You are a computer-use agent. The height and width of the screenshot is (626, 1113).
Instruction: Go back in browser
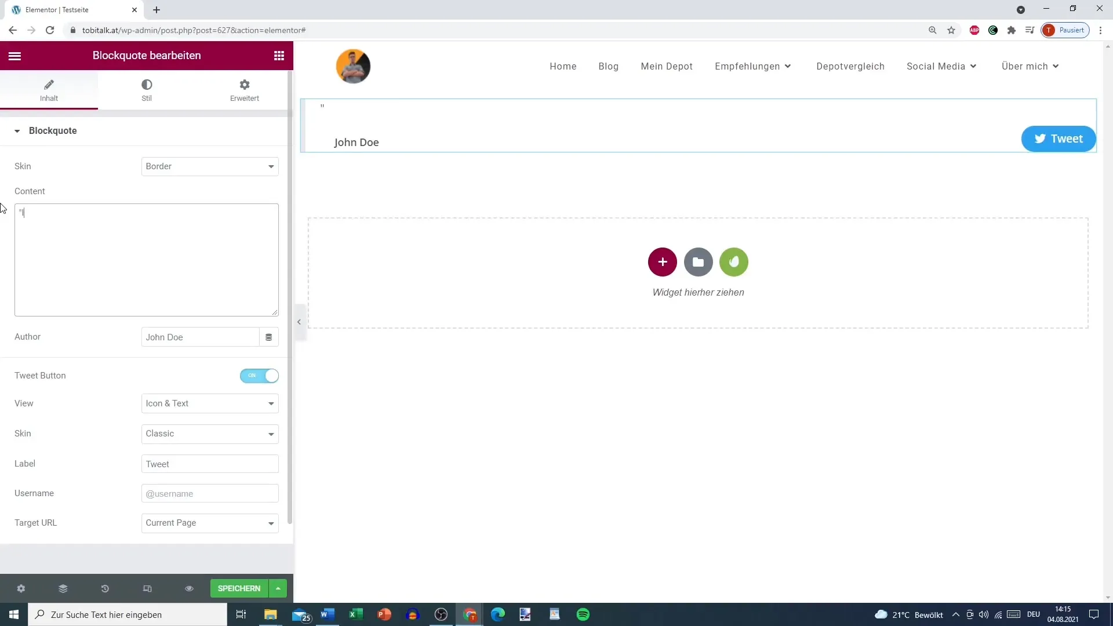pyautogui.click(x=13, y=30)
